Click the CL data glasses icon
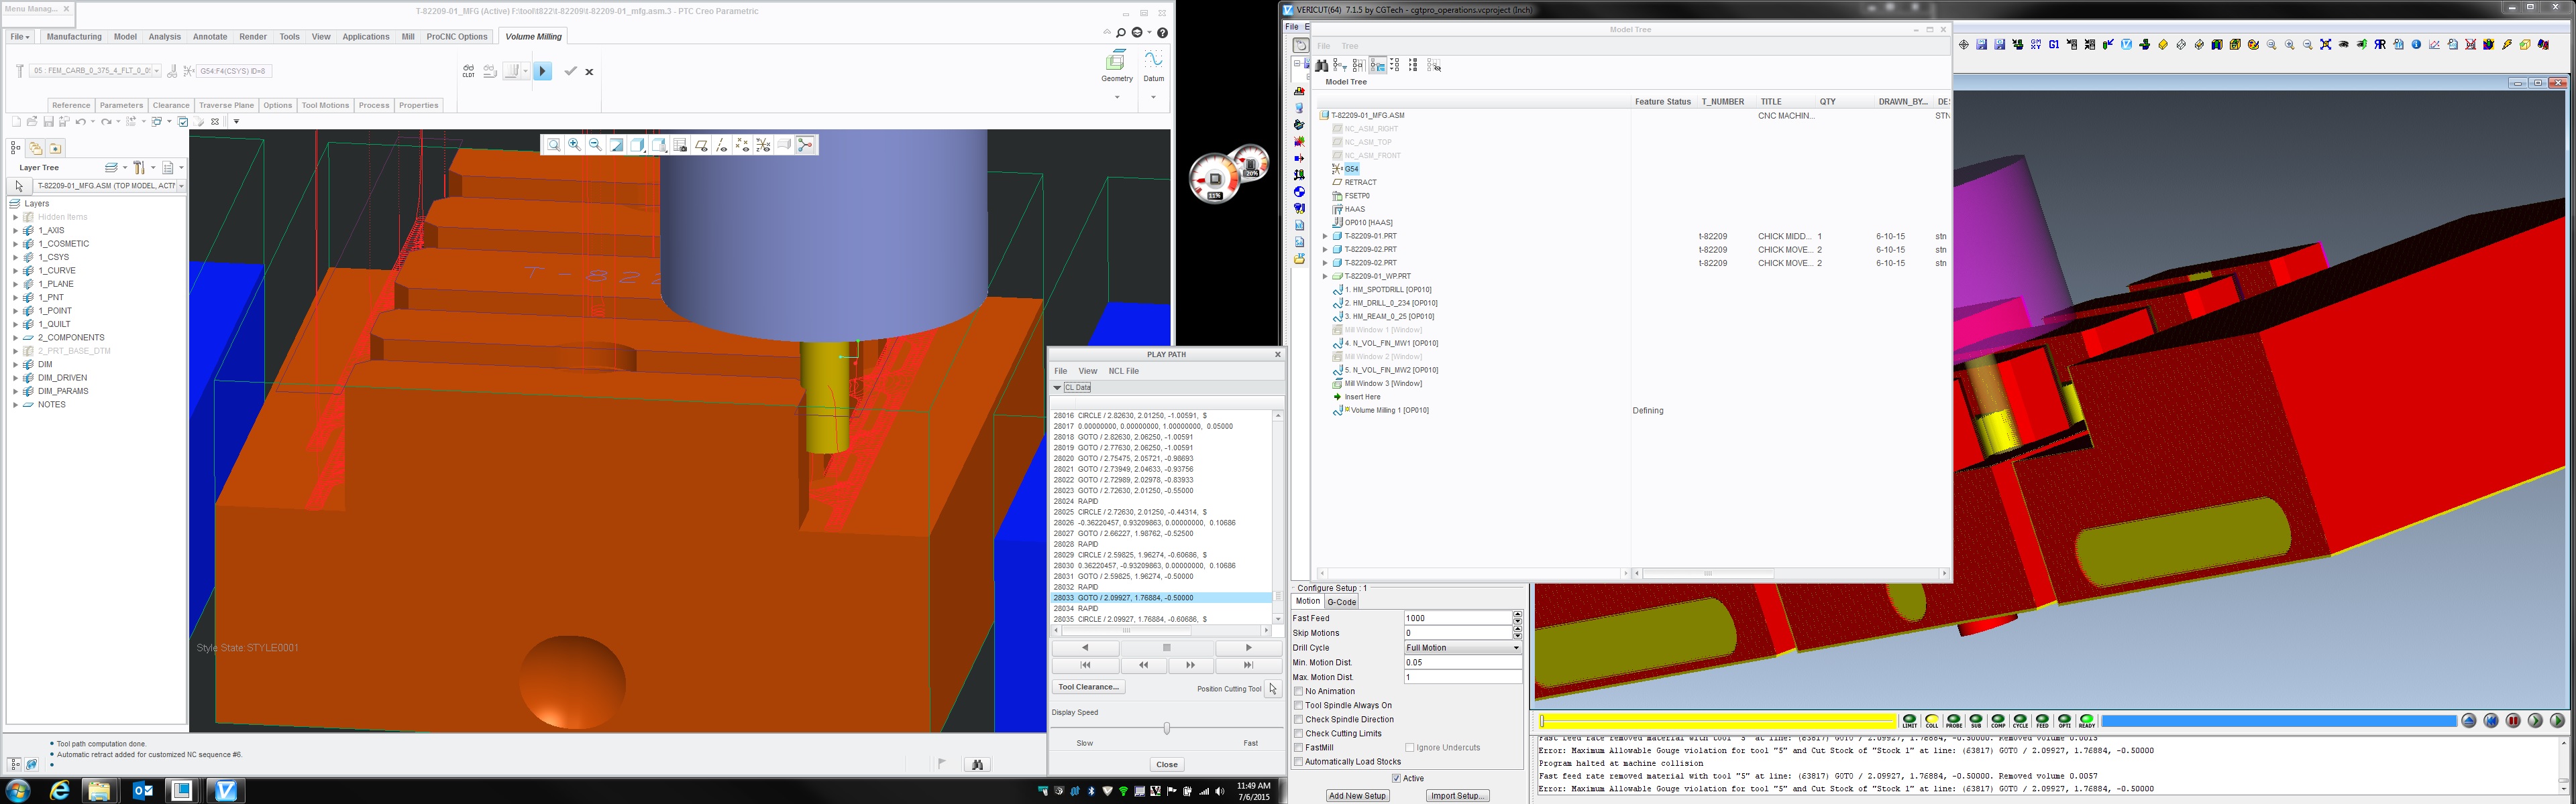The width and height of the screenshot is (2576, 804). click(x=468, y=71)
